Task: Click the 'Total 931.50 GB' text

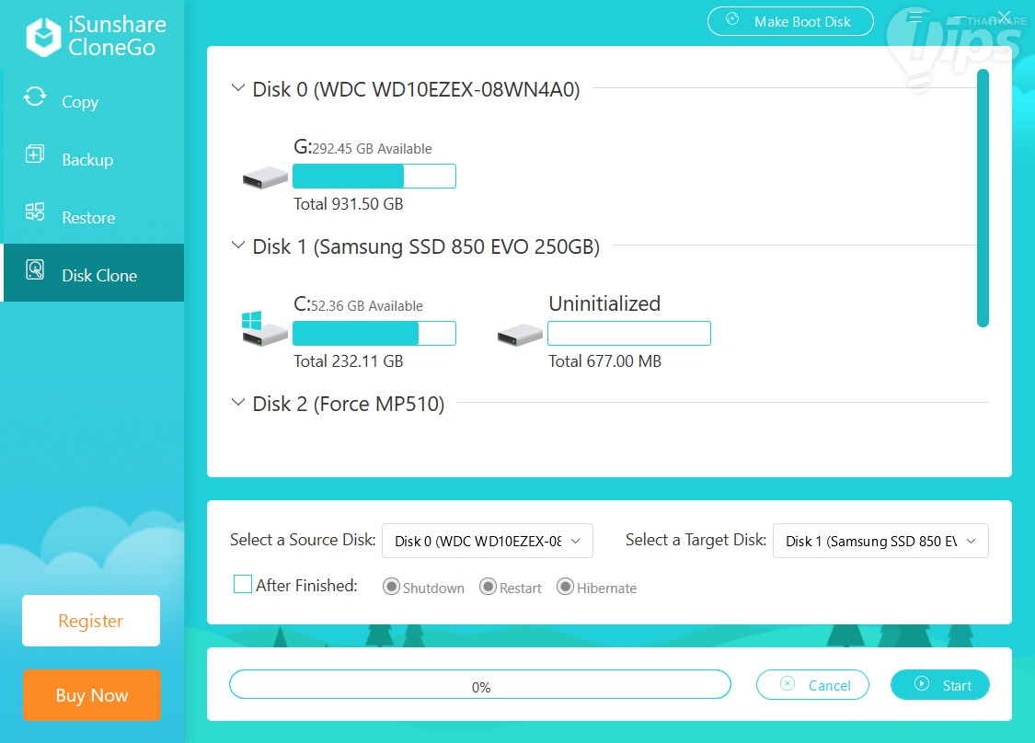Action: [348, 204]
